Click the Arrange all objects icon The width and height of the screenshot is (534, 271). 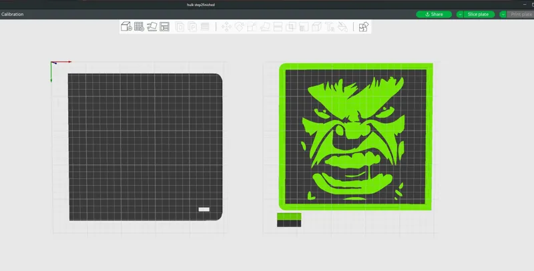click(x=164, y=27)
